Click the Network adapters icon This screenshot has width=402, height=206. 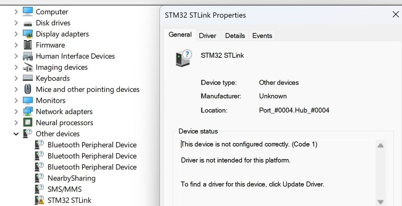27,112
